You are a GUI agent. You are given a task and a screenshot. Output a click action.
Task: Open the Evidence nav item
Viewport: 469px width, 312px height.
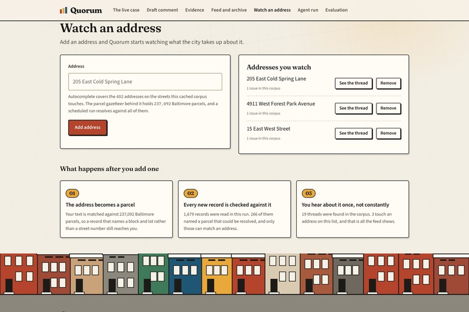[194, 10]
